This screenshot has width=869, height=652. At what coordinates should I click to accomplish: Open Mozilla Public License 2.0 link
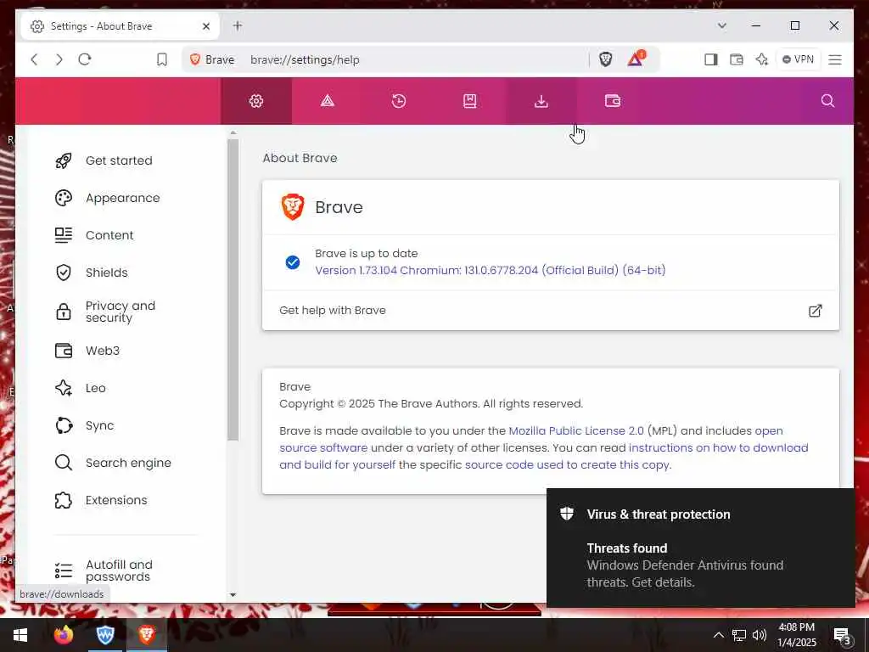pyautogui.click(x=576, y=430)
